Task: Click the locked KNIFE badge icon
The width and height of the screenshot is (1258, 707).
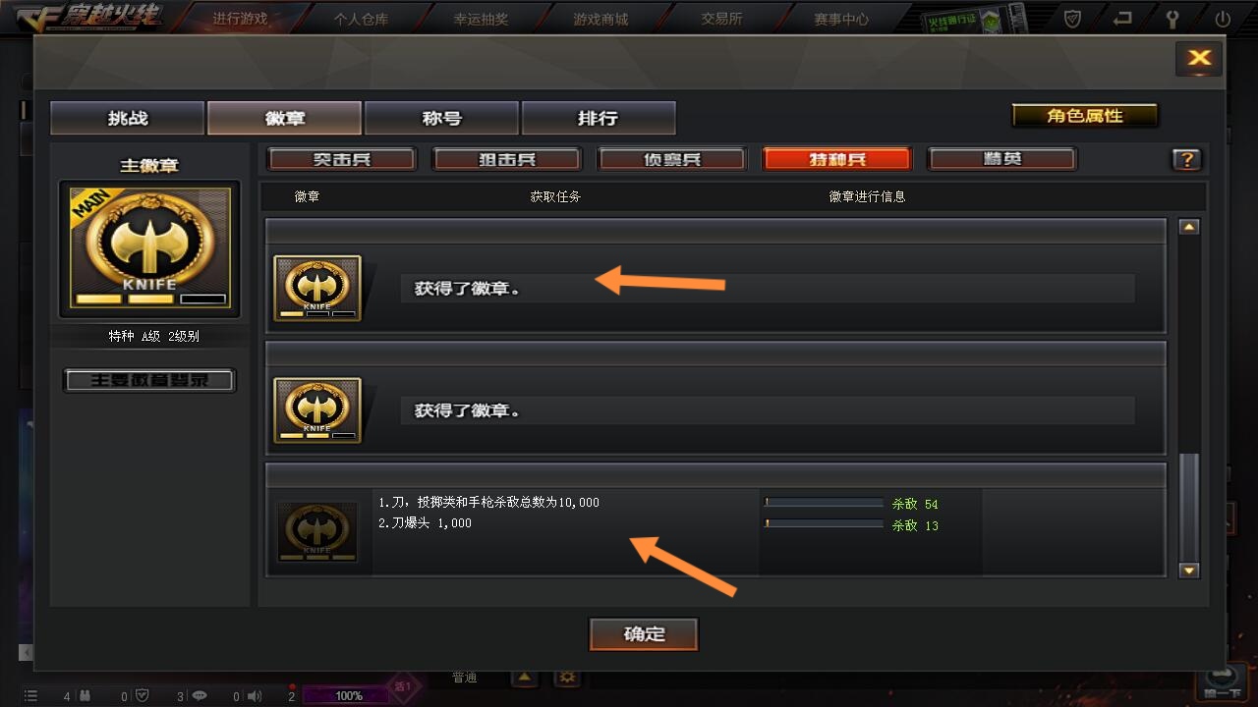Action: click(x=317, y=531)
